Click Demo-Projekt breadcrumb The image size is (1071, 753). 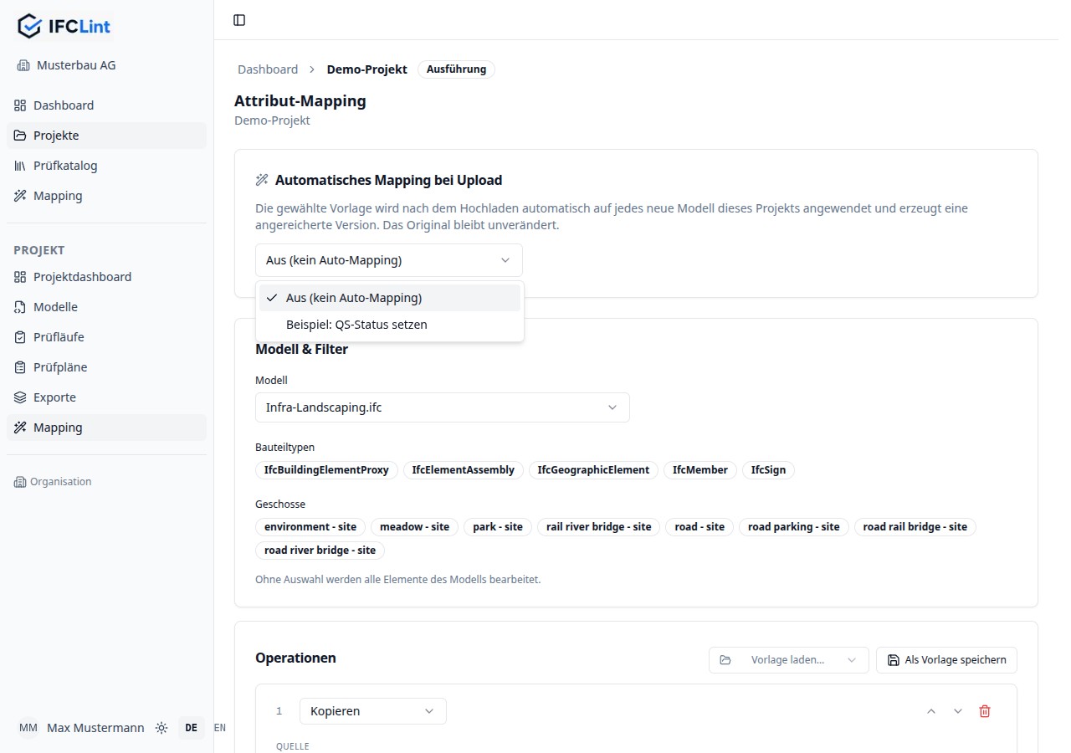pos(366,69)
